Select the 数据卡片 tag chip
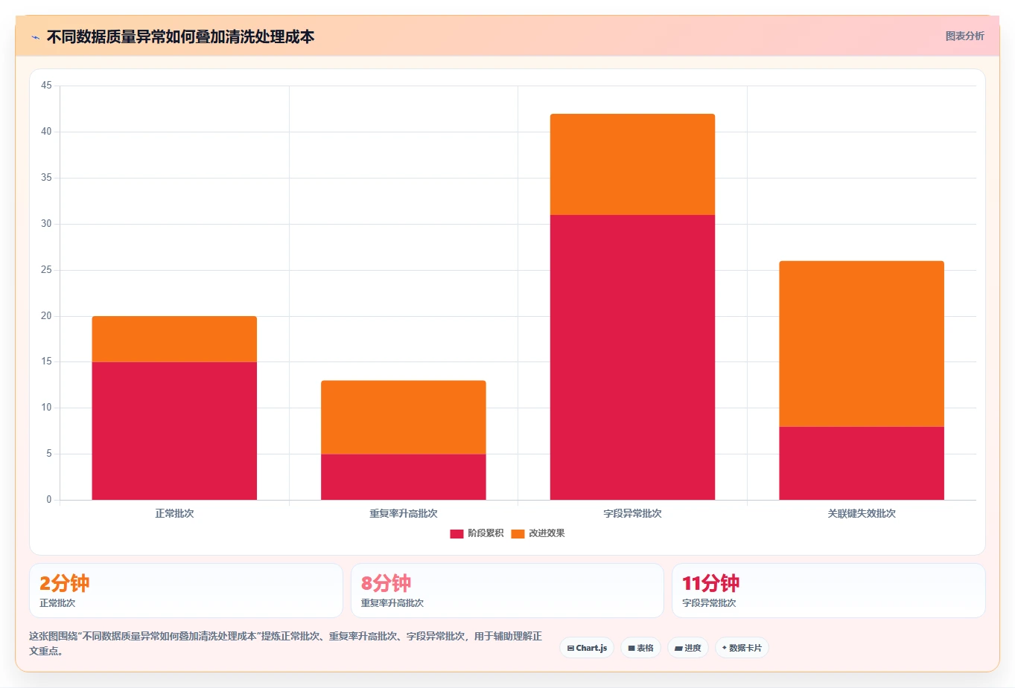1015x688 pixels. coord(742,648)
